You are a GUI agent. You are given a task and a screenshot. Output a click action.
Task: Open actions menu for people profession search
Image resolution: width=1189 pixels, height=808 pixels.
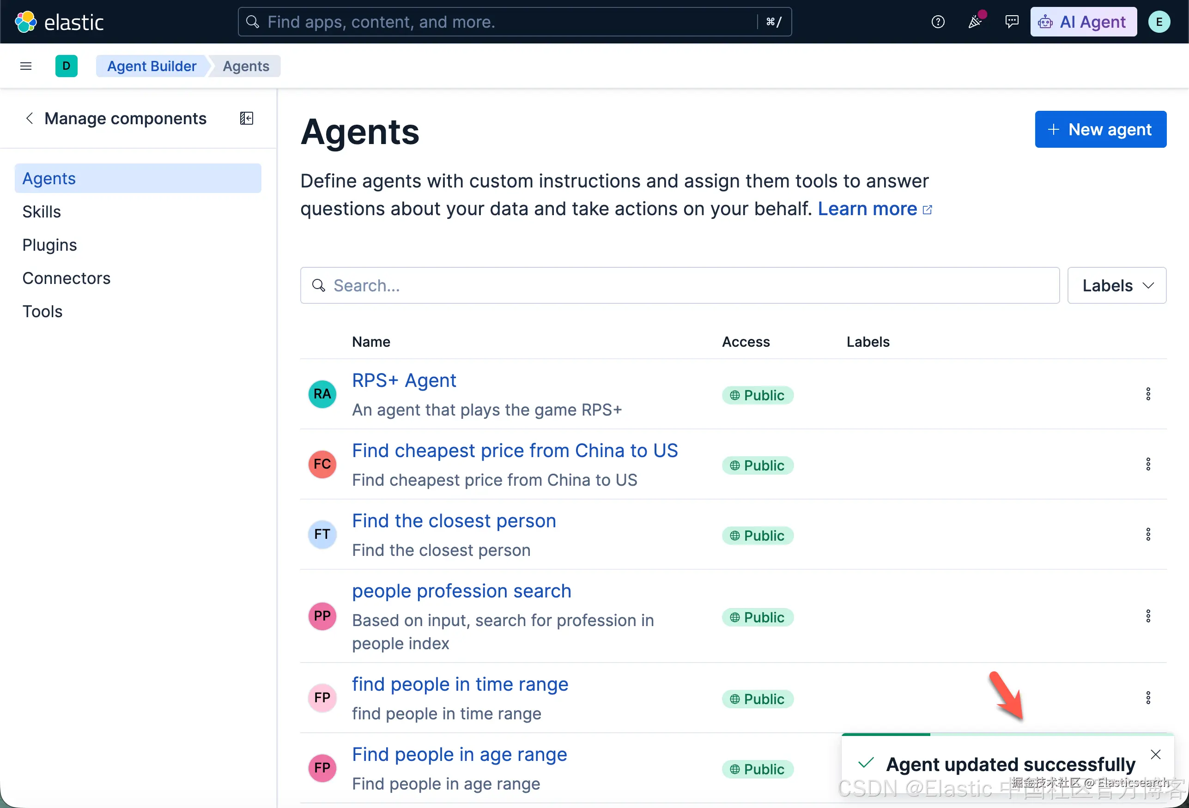(1148, 616)
